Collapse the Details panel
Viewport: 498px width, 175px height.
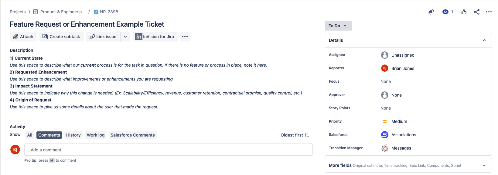(484, 40)
